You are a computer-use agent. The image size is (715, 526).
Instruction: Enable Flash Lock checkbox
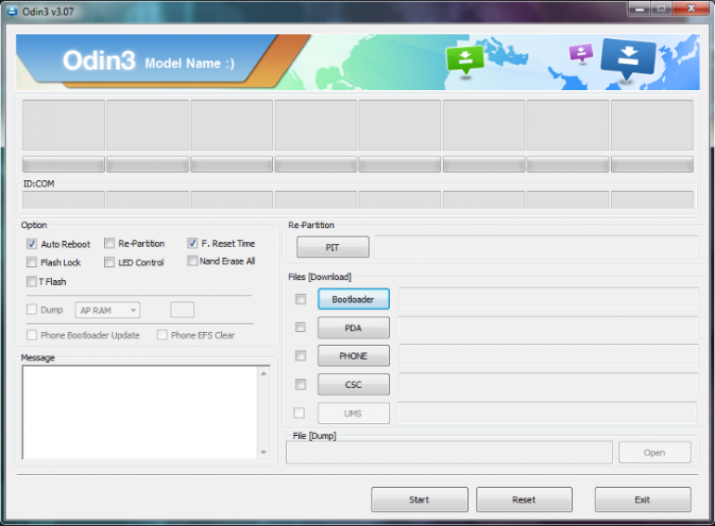coord(32,263)
